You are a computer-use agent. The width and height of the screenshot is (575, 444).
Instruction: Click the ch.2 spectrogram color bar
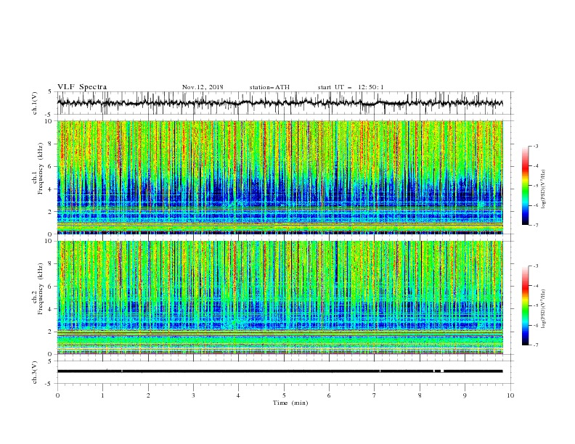click(526, 305)
